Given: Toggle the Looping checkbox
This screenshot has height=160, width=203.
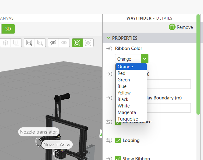Looking at the screenshot, I should 118,140.
